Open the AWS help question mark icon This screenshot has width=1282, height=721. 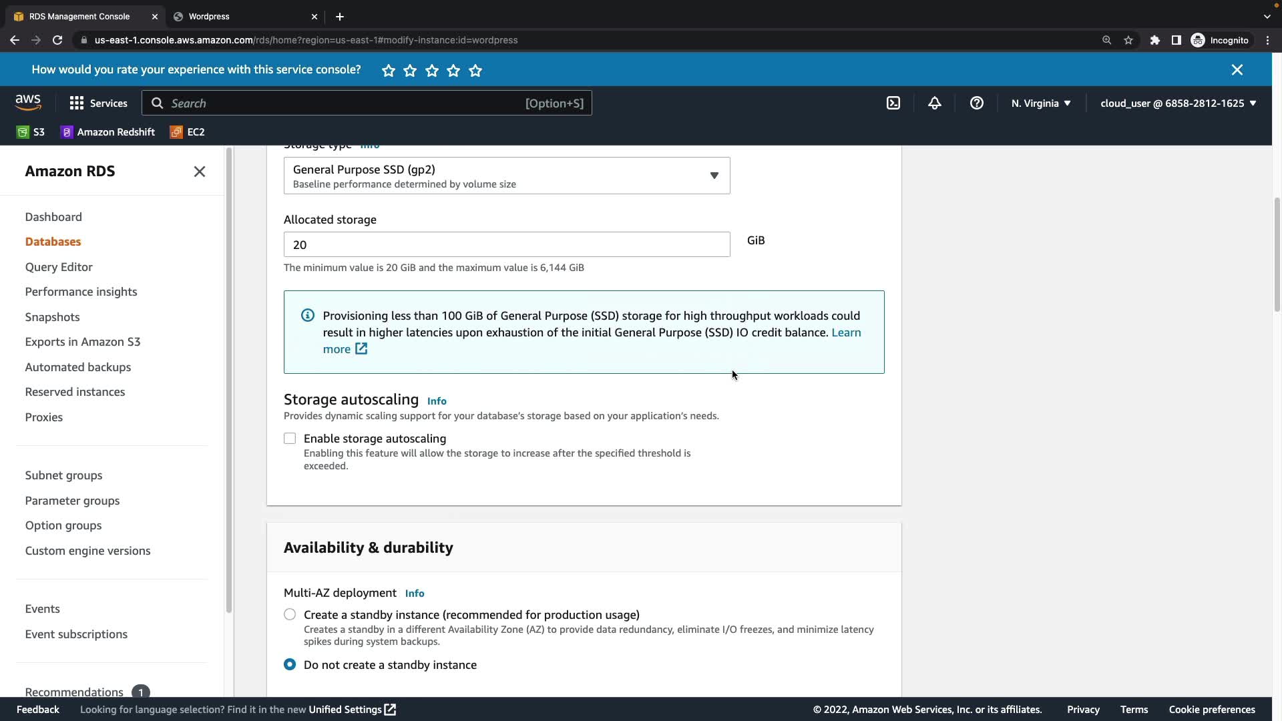[976, 103]
